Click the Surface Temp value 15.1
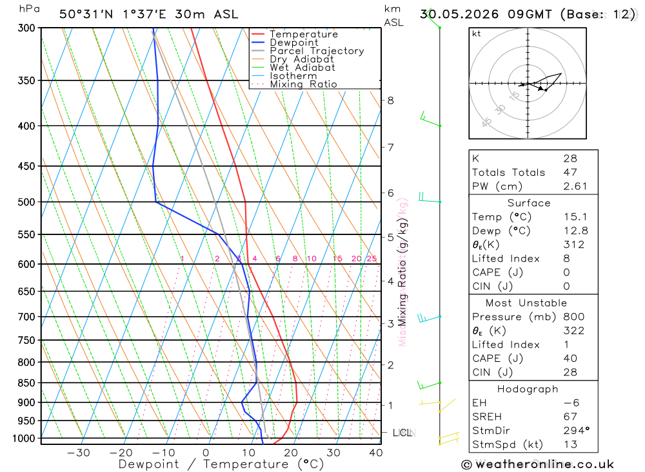The height and width of the screenshot is (472, 645). 575,217
